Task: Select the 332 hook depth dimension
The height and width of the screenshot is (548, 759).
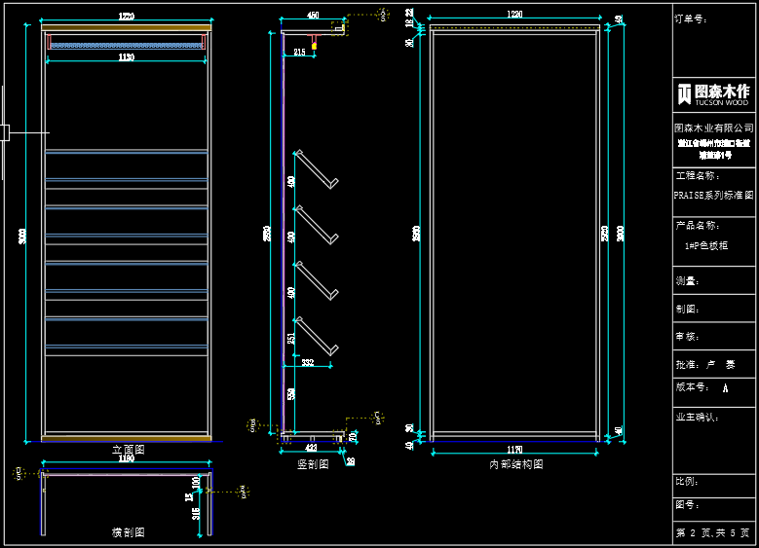Action: pyautogui.click(x=307, y=362)
